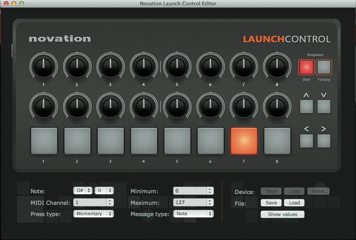This screenshot has height=240, width=356.
Task: Open the Message type dropdown
Action: tap(193, 214)
